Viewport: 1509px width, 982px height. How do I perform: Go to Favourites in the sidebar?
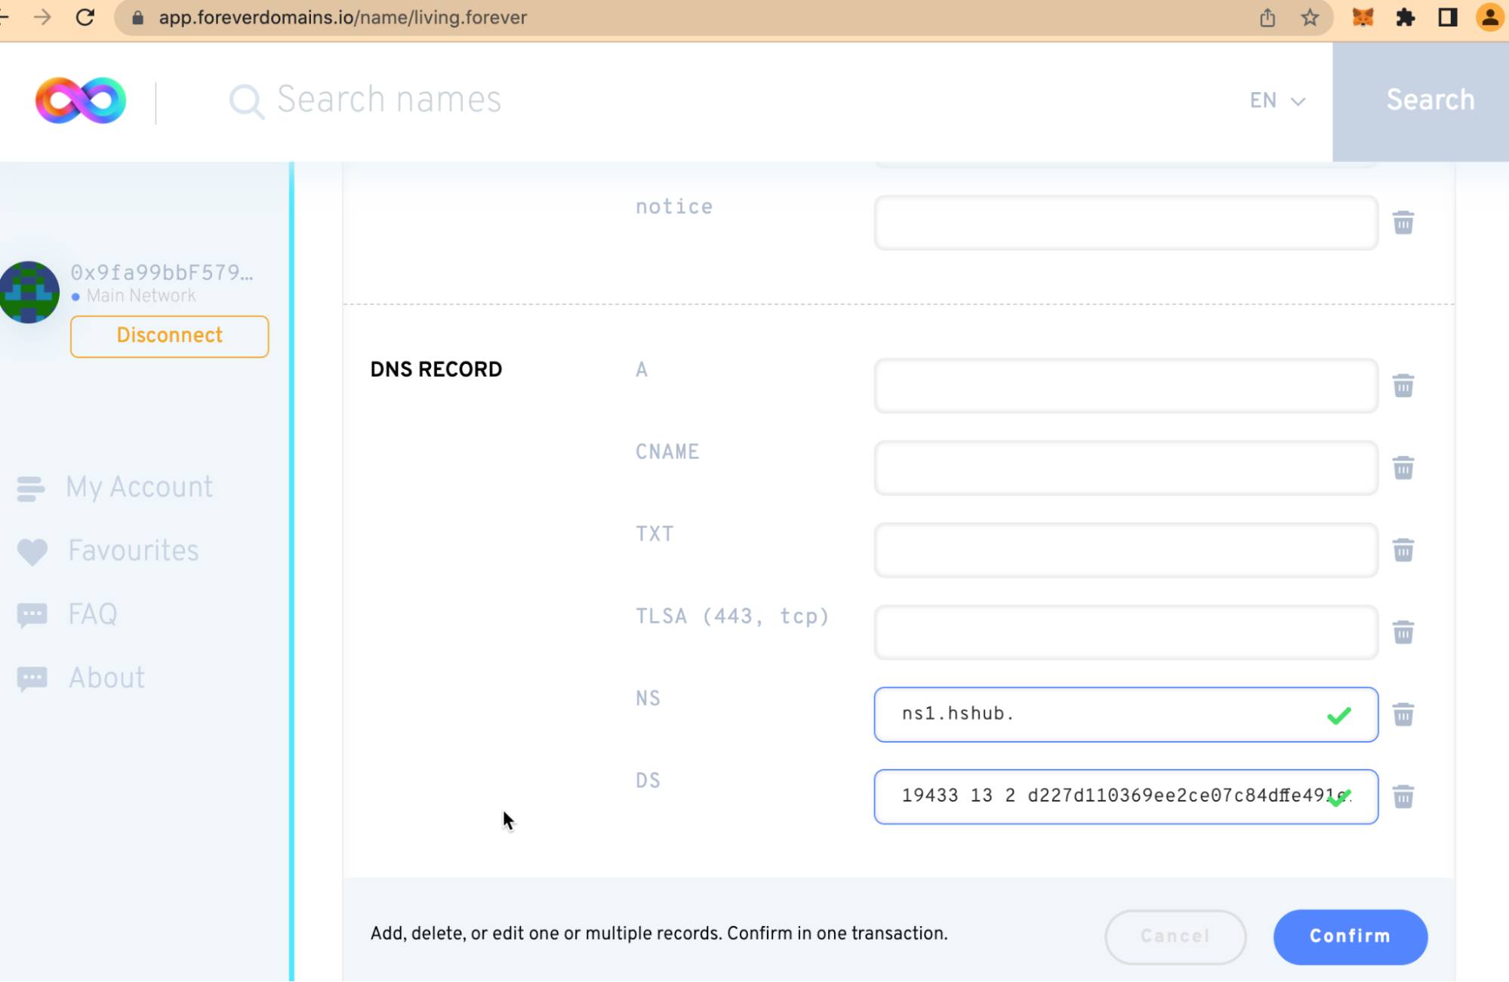click(133, 551)
